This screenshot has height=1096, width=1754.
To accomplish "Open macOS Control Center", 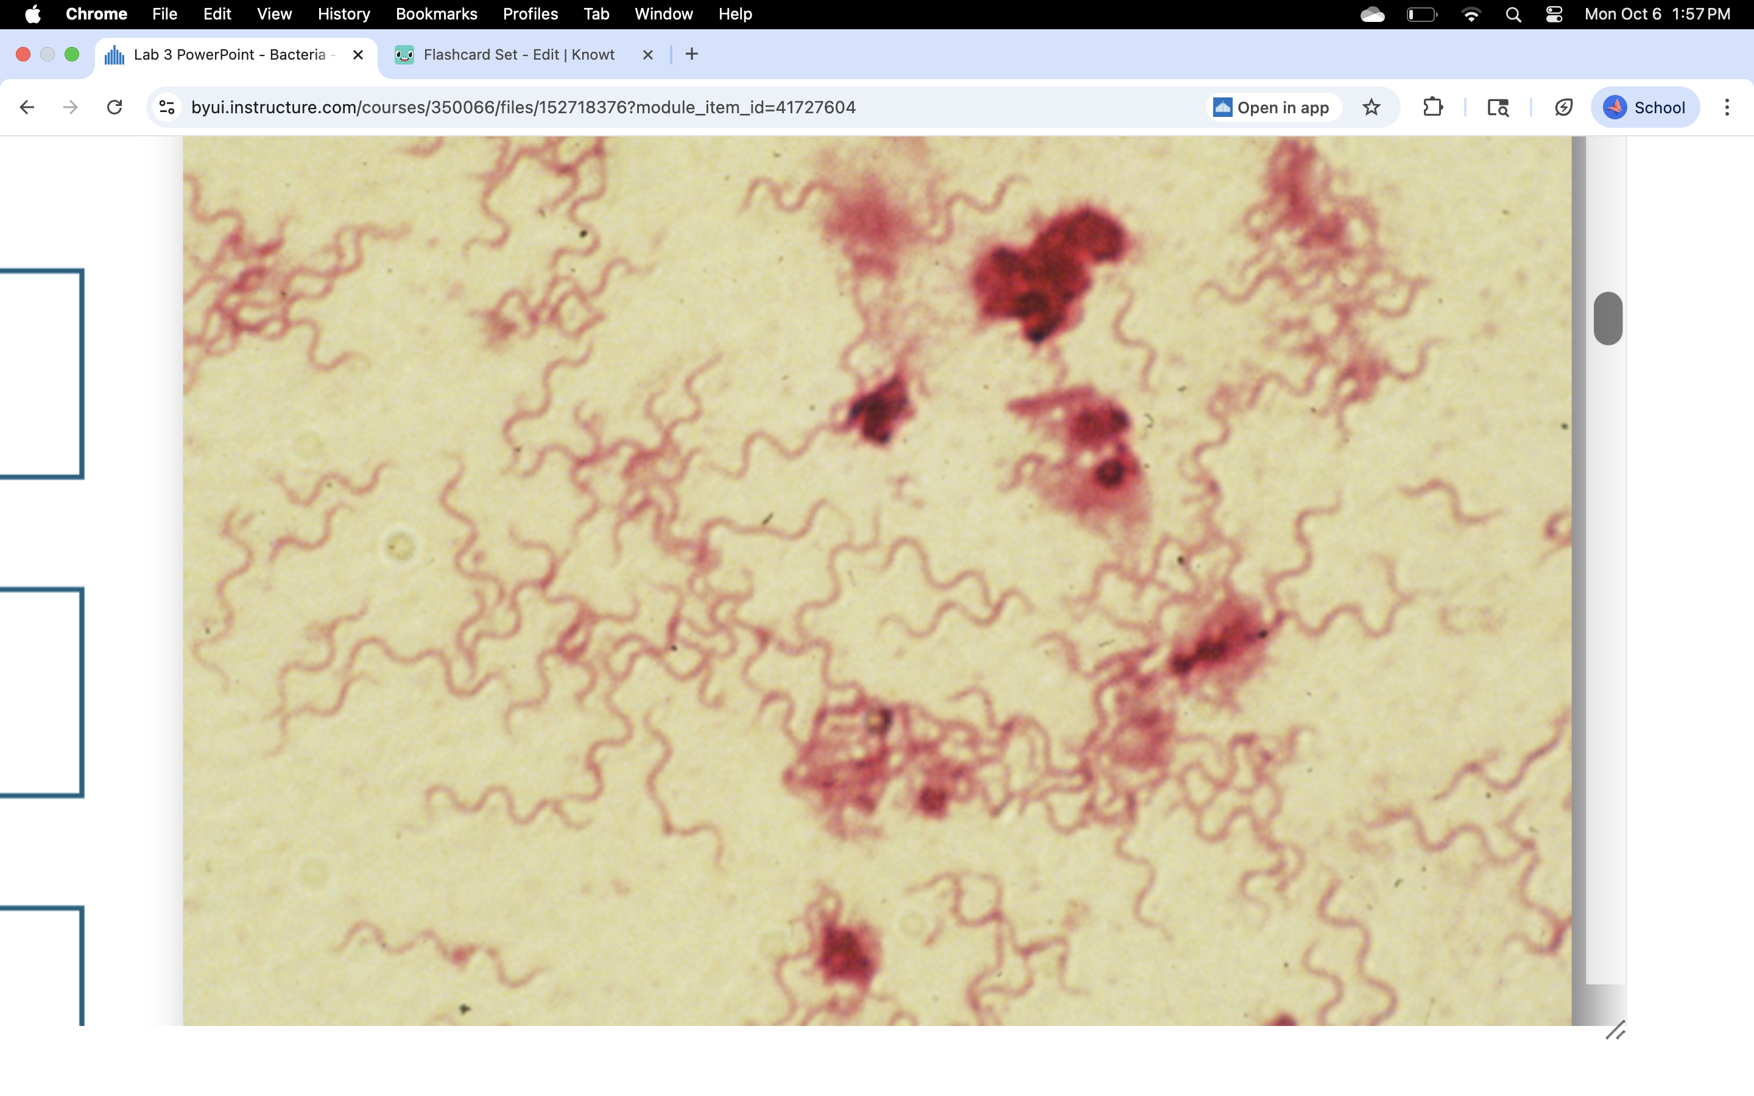I will 1553,15.
